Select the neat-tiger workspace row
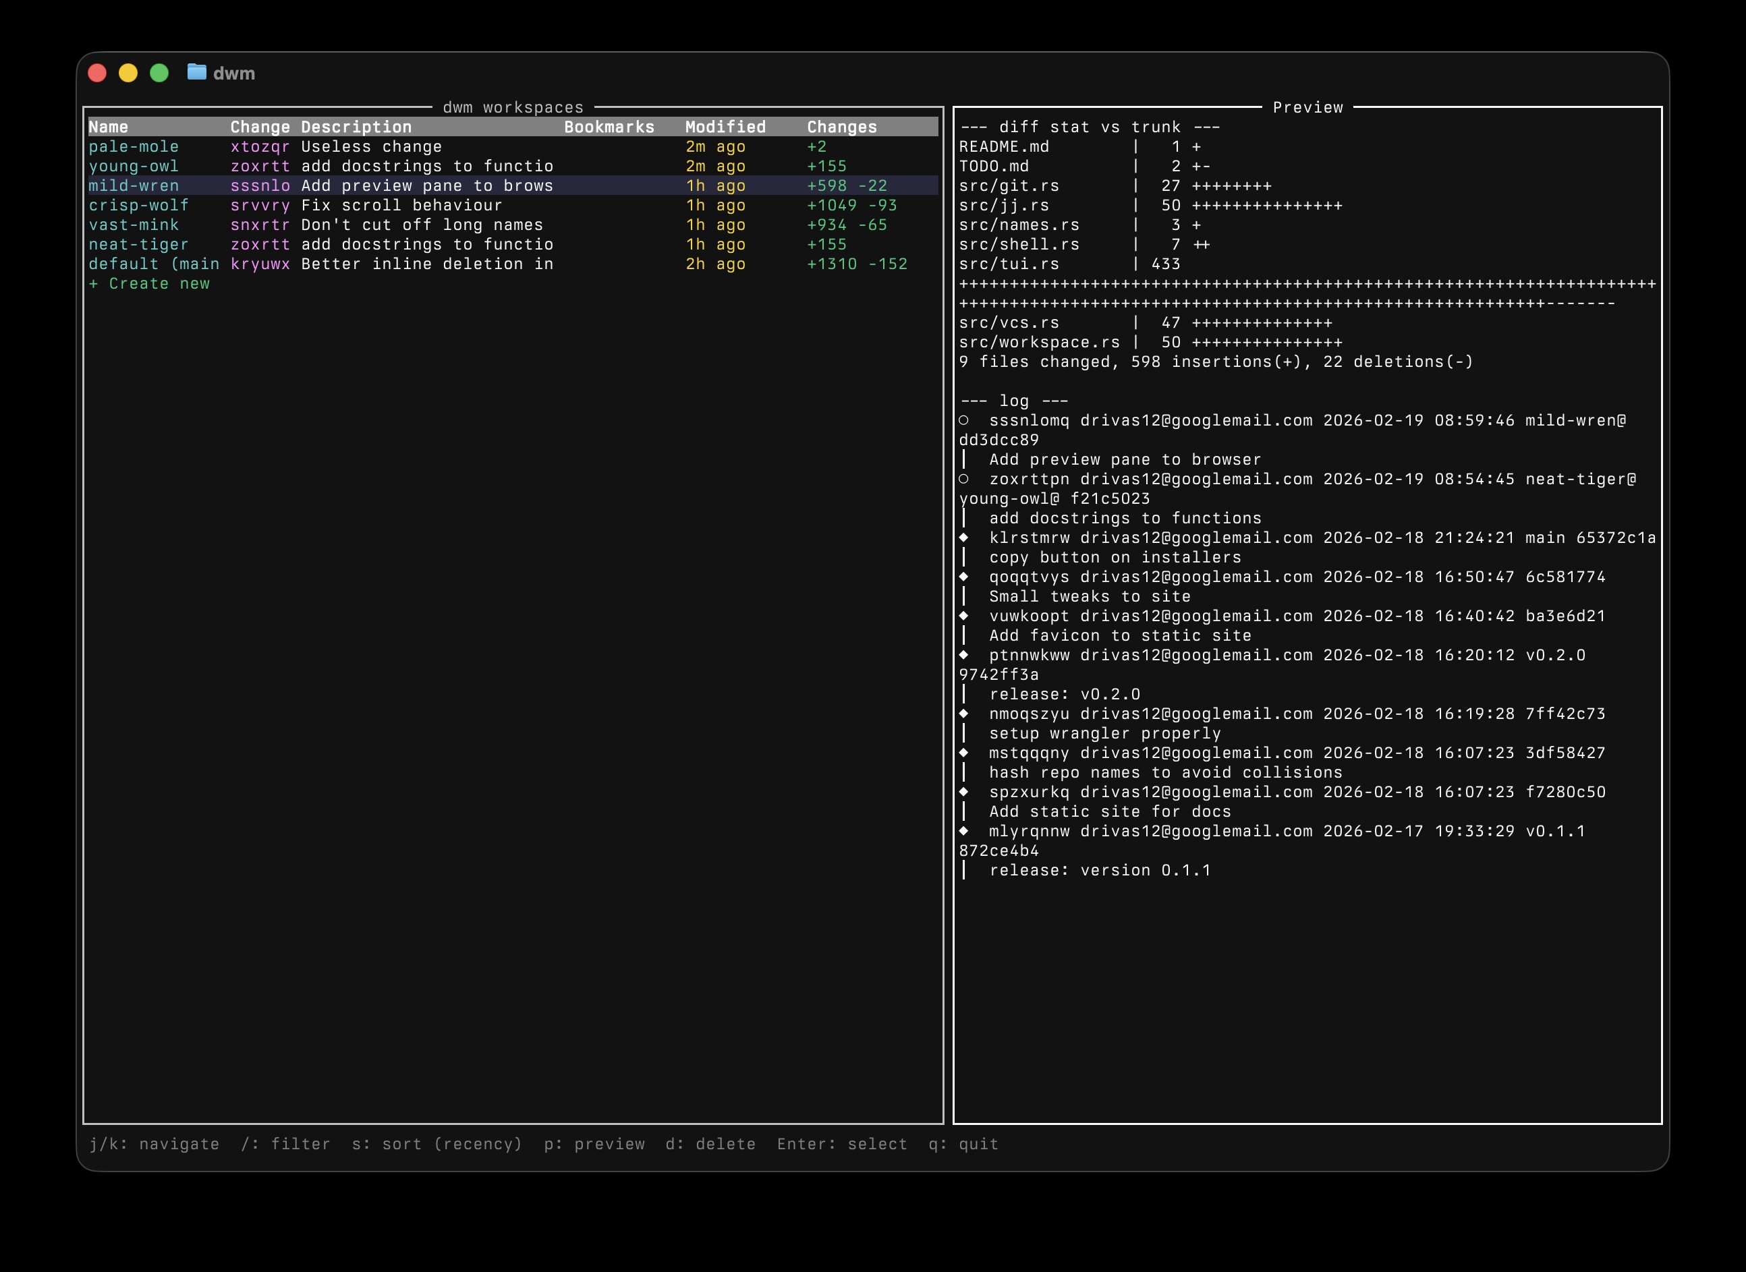This screenshot has width=1746, height=1272. 513,244
